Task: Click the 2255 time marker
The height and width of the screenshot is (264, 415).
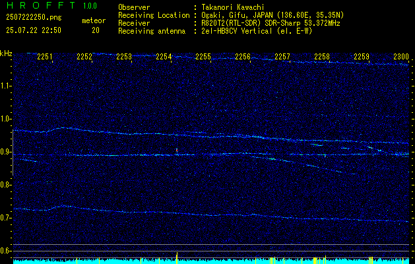Action: [x=203, y=56]
